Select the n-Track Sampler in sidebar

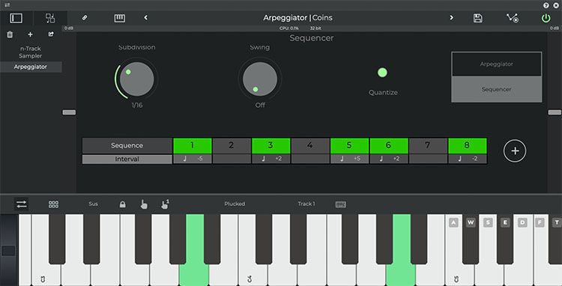(31, 52)
